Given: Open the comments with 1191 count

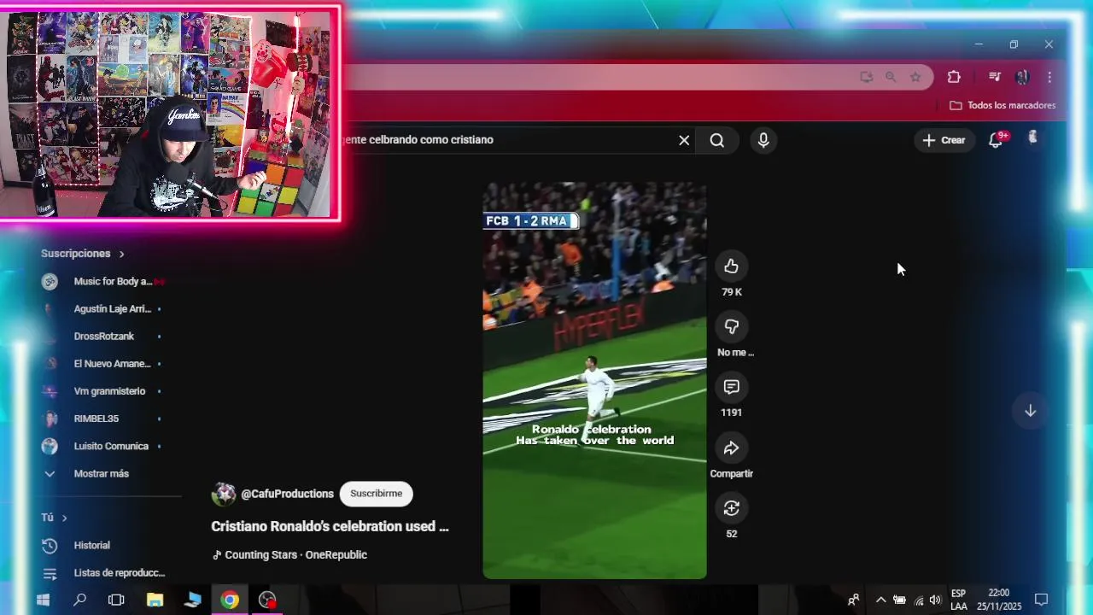Looking at the screenshot, I should (x=731, y=388).
